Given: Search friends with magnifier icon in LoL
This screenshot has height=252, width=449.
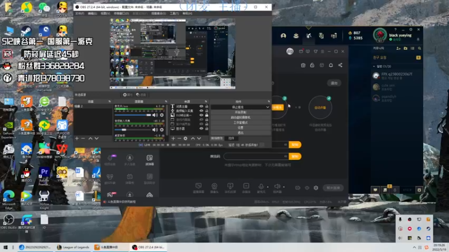Looking at the screenshot, I should pos(419,48).
